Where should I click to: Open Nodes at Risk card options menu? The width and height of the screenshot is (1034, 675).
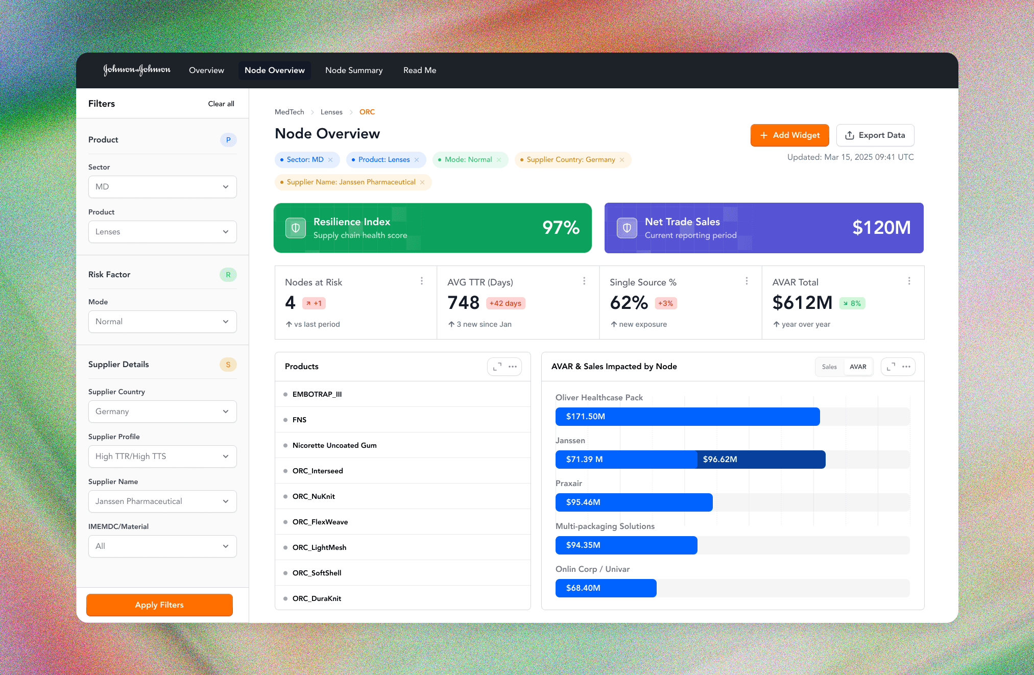422,281
